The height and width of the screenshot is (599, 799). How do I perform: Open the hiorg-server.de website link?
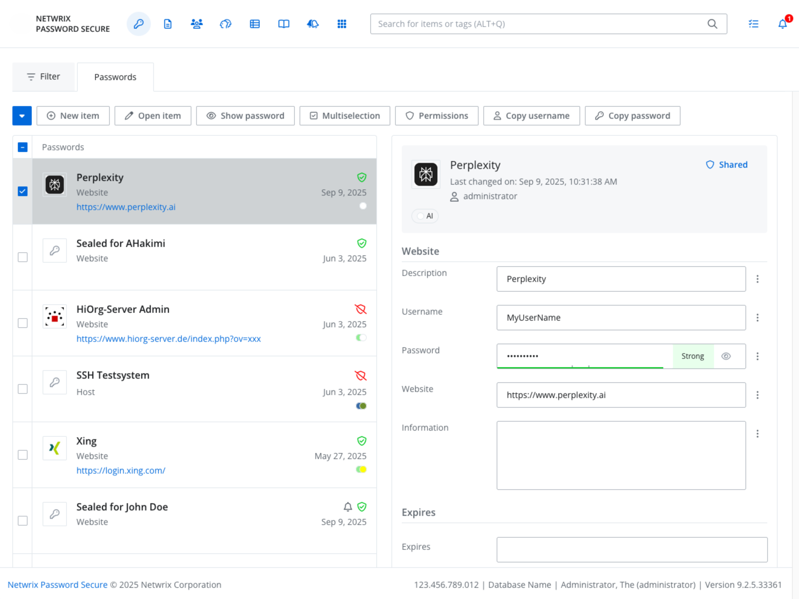[x=168, y=339]
